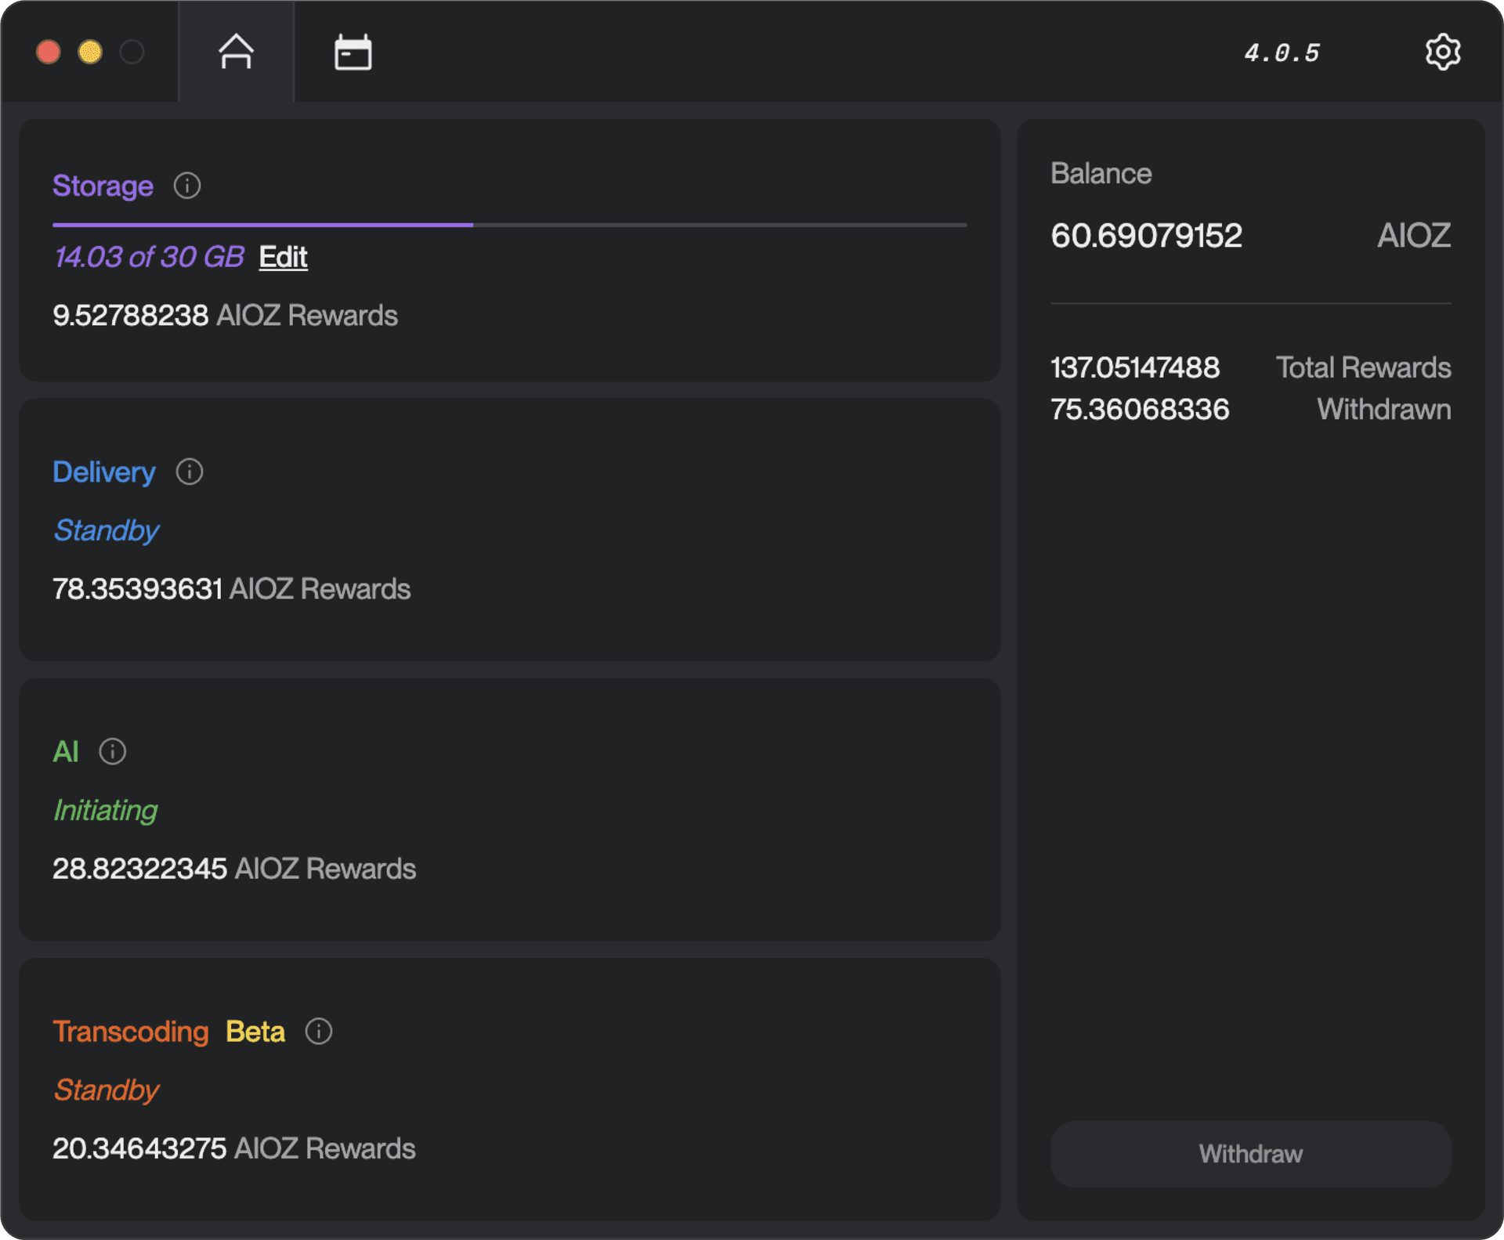Click the storage usage progress bar
Viewport: 1504px width, 1240px height.
point(508,226)
